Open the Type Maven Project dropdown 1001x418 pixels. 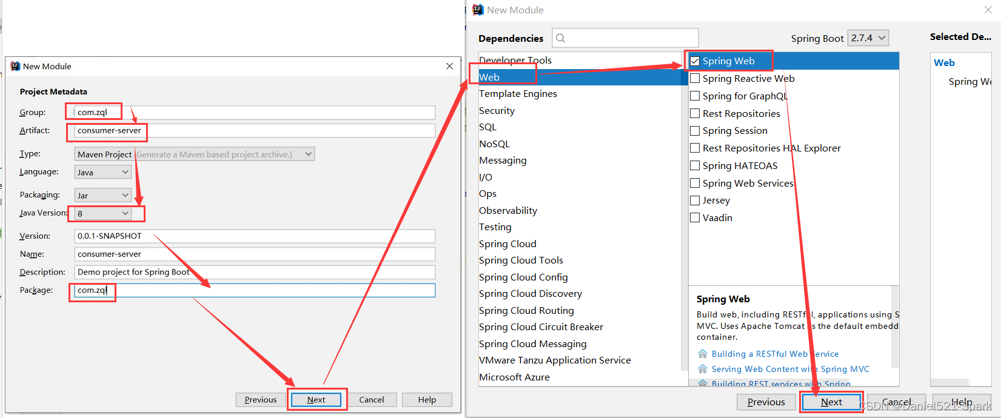195,154
